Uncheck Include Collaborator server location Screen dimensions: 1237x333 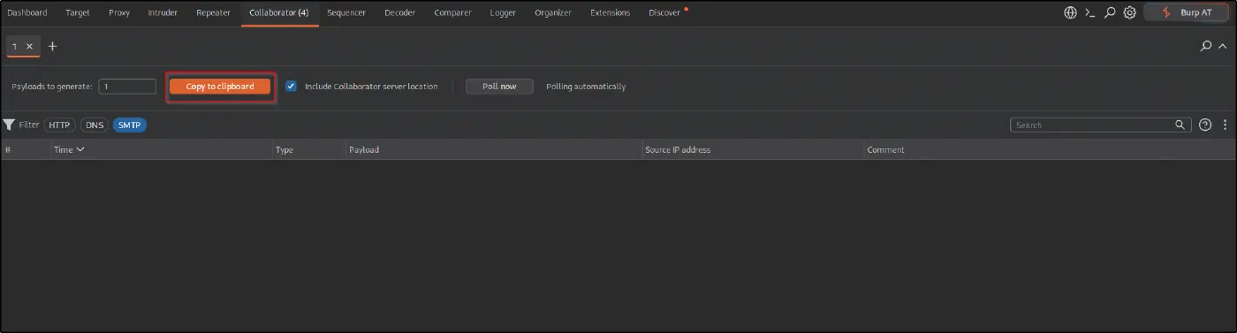pyautogui.click(x=291, y=87)
